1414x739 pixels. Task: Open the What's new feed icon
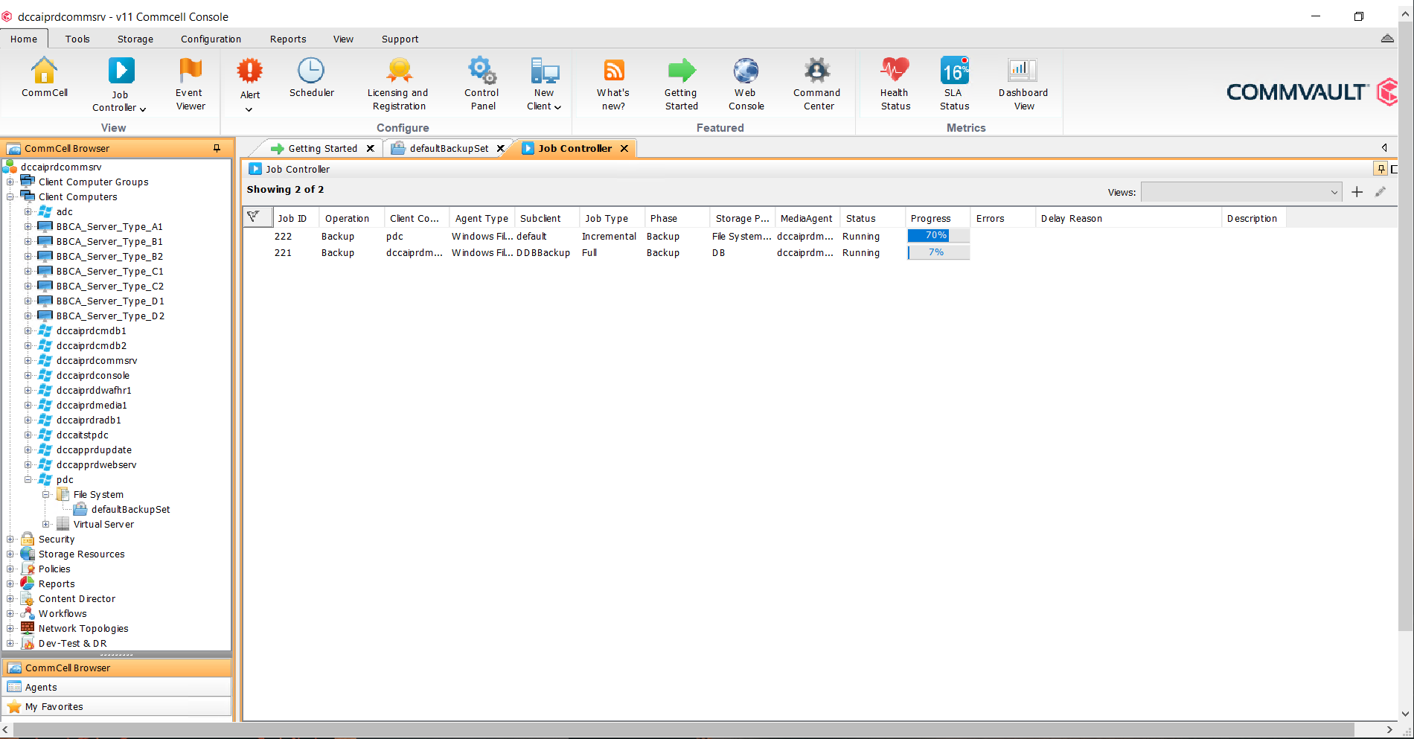click(613, 71)
